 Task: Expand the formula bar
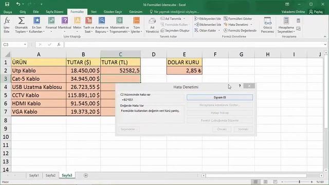(325, 45)
